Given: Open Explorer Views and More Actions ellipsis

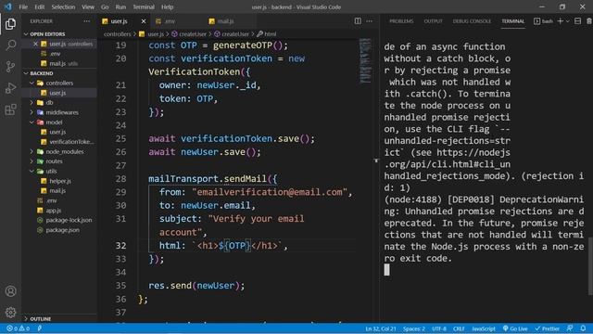Looking at the screenshot, I should pyautogui.click(x=87, y=21).
